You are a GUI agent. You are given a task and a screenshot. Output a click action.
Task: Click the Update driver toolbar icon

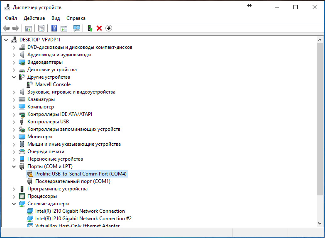(90, 28)
